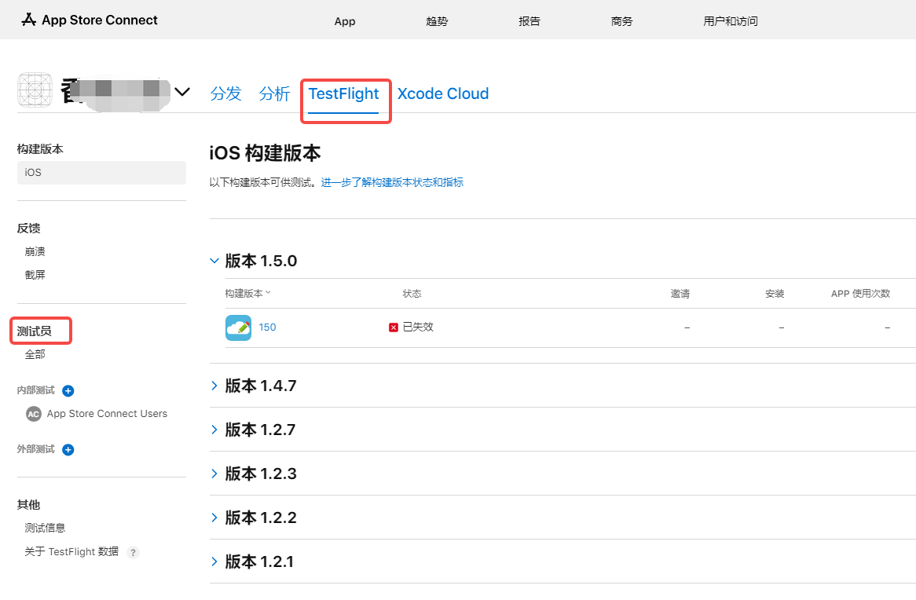Open the 进一步了解构建版本状态和指标 link
The width and height of the screenshot is (916, 600).
tap(392, 182)
